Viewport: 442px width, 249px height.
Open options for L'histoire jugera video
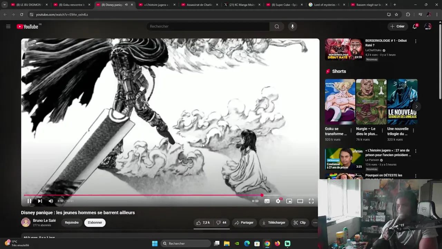(x=415, y=151)
